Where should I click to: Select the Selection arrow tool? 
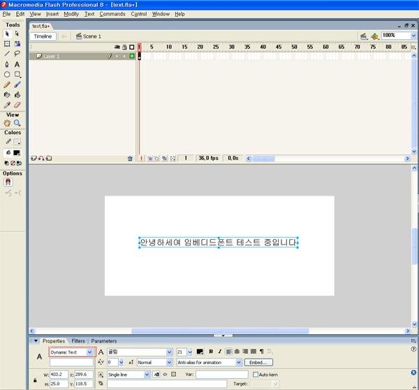point(7,34)
